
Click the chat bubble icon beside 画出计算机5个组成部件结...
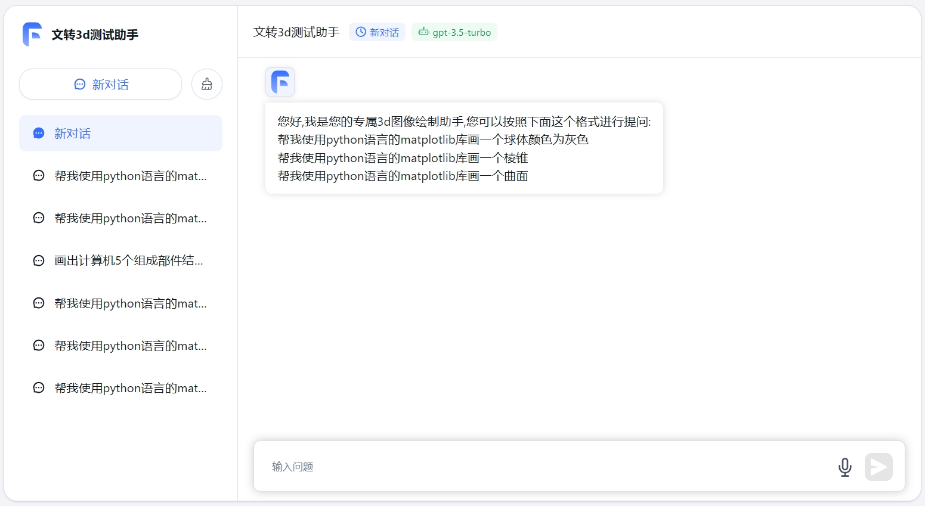pyautogui.click(x=39, y=260)
